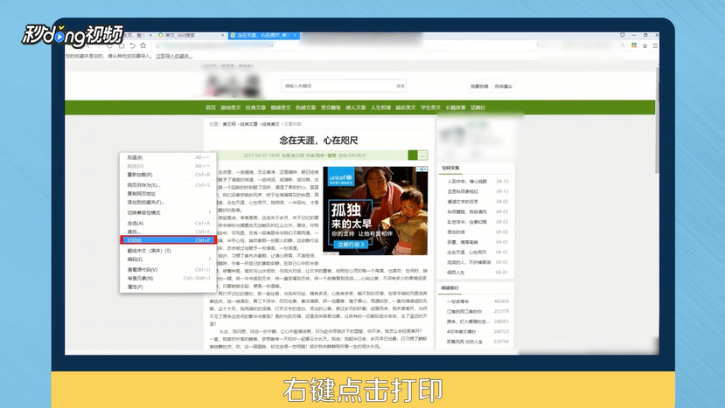Open 原创美文 in navigation bar
This screenshot has width=725, height=408.
click(231, 107)
